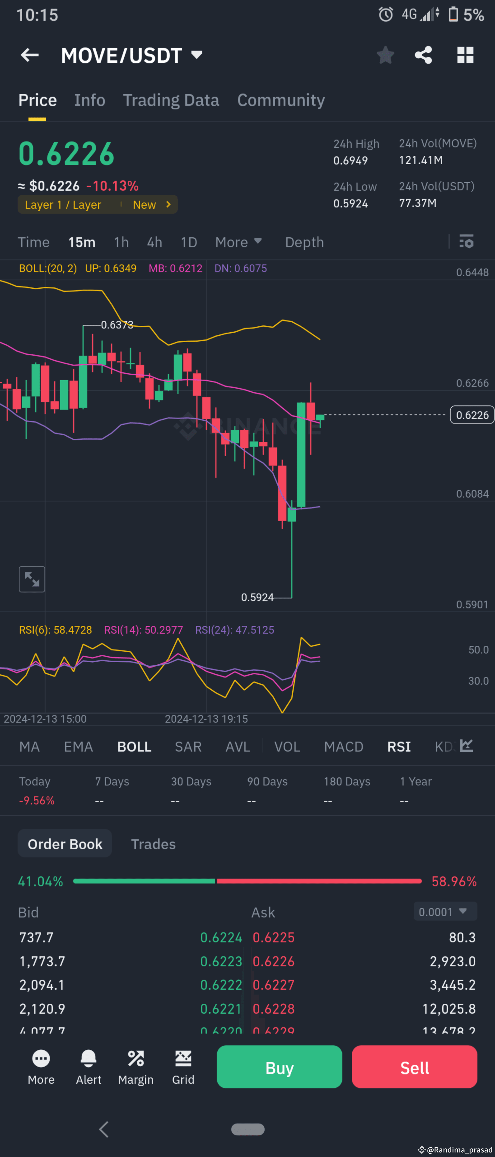Switch to the Community tab

click(281, 100)
